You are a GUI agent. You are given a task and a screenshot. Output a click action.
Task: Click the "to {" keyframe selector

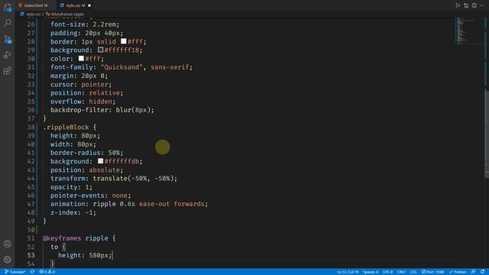(58, 247)
